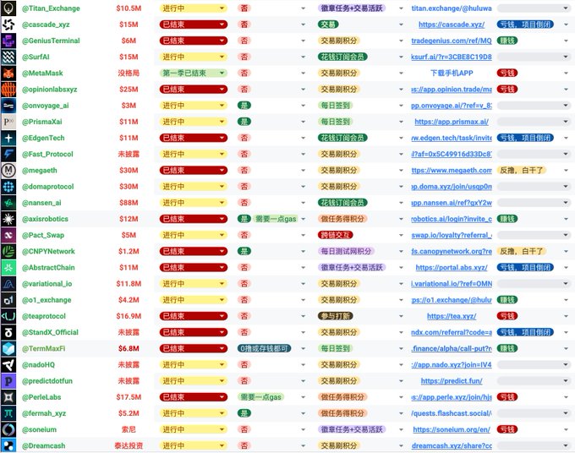The image size is (575, 453).
Task: Click the Dreamcash logo icon
Action: 8,445
